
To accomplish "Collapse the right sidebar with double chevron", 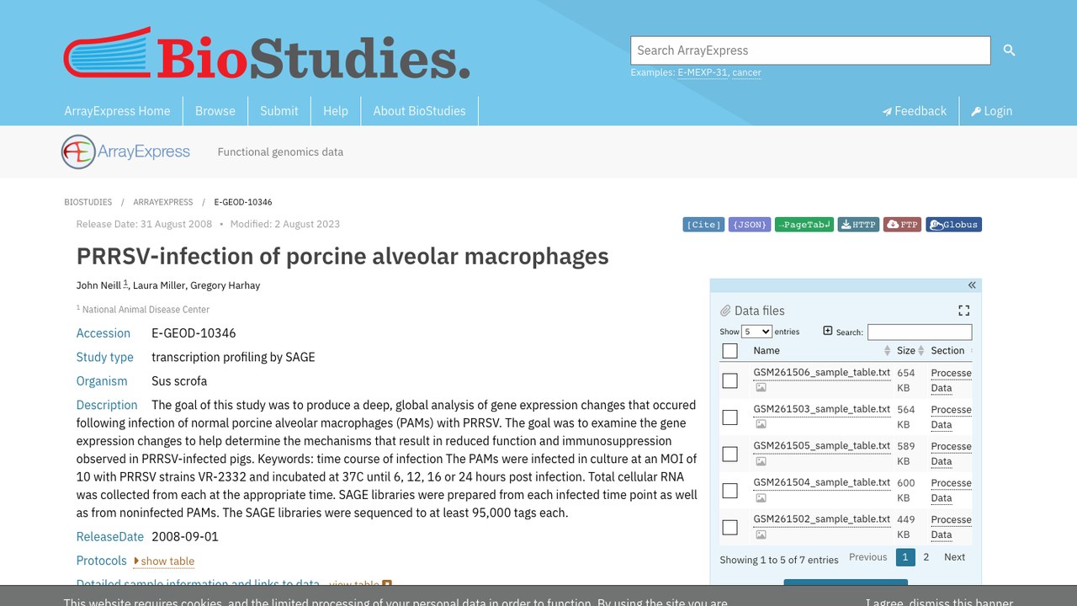I will (972, 285).
